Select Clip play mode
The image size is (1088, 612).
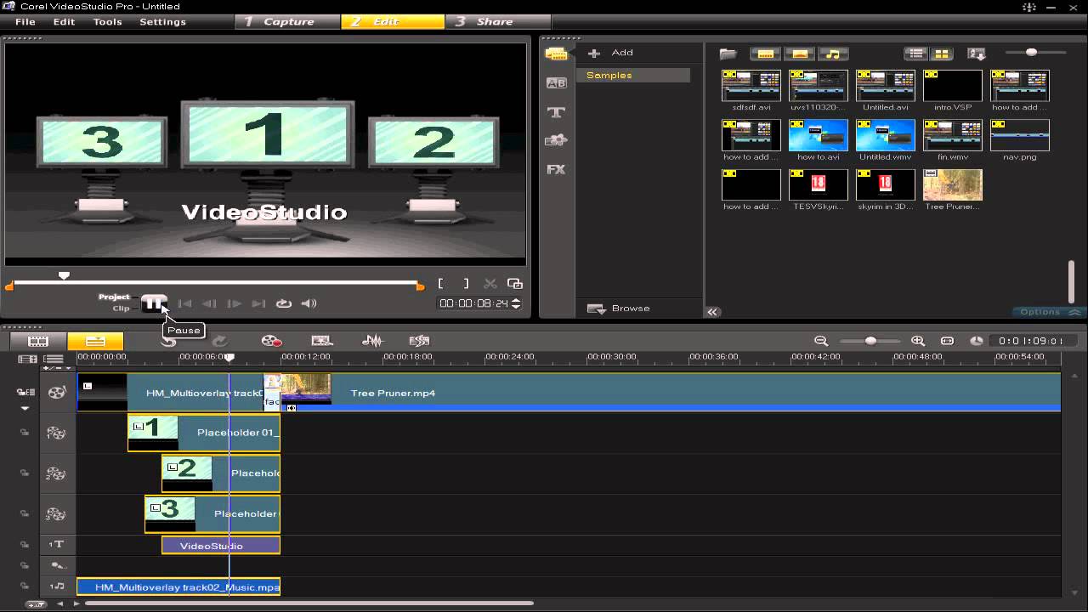tap(121, 308)
